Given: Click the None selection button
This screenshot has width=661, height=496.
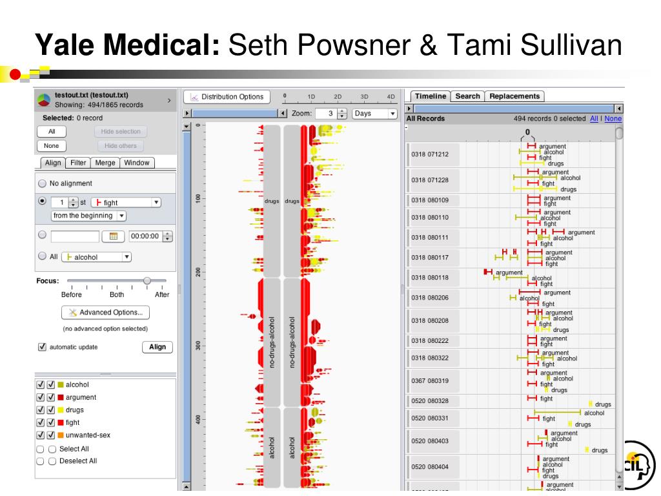Looking at the screenshot, I should (x=52, y=146).
